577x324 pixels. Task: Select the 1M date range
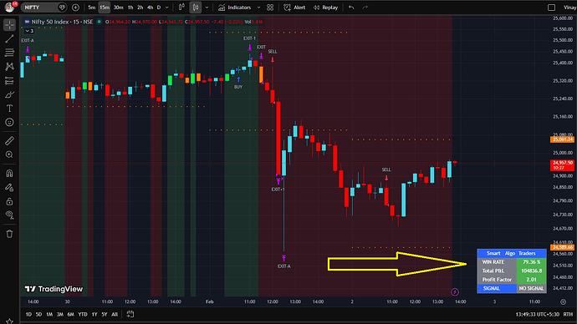(x=49, y=315)
